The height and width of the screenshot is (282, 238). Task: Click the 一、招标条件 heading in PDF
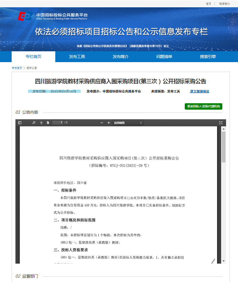pos(65,190)
